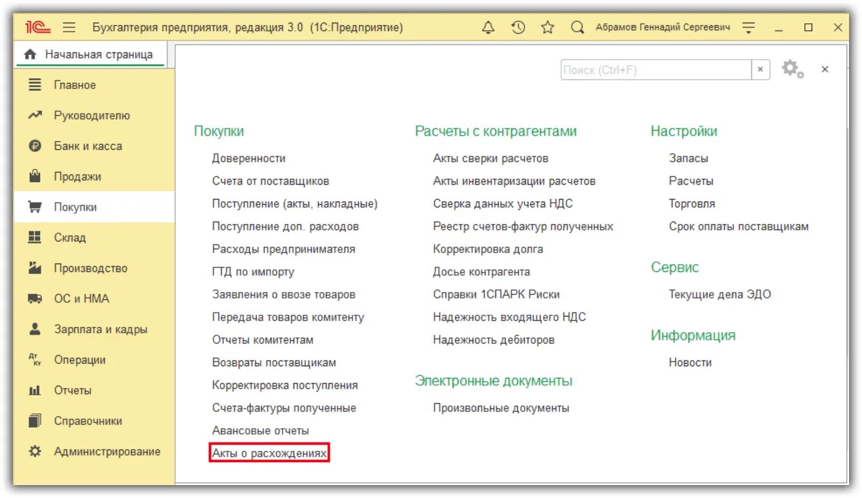
Task: Open the Операции section label
Action: coord(80,360)
